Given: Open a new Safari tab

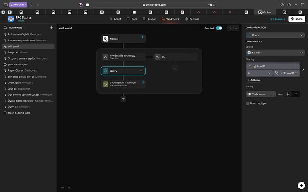Looking at the screenshot, I should pyautogui.click(x=296, y=4).
